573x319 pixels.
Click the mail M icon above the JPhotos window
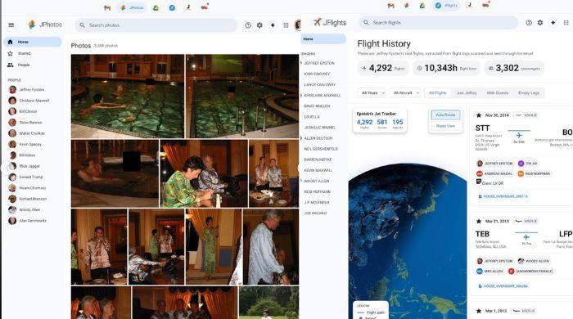[107, 7]
